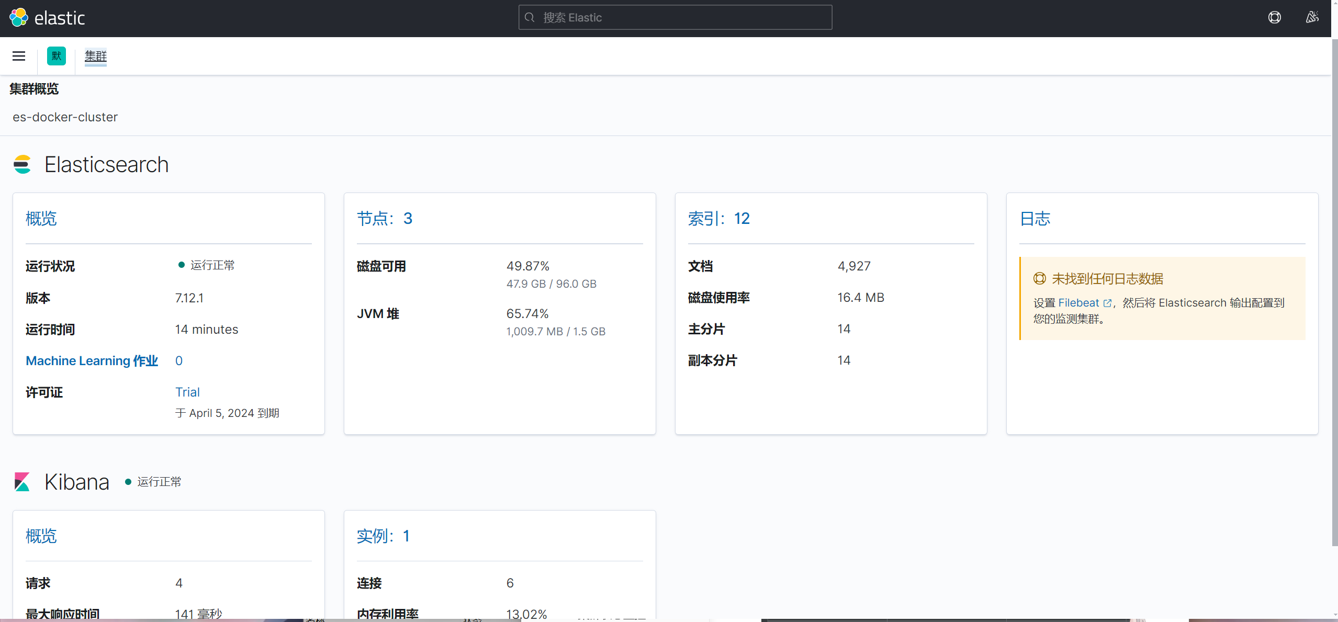
Task: Open the help menu lifebuoy icon
Action: point(1274,18)
